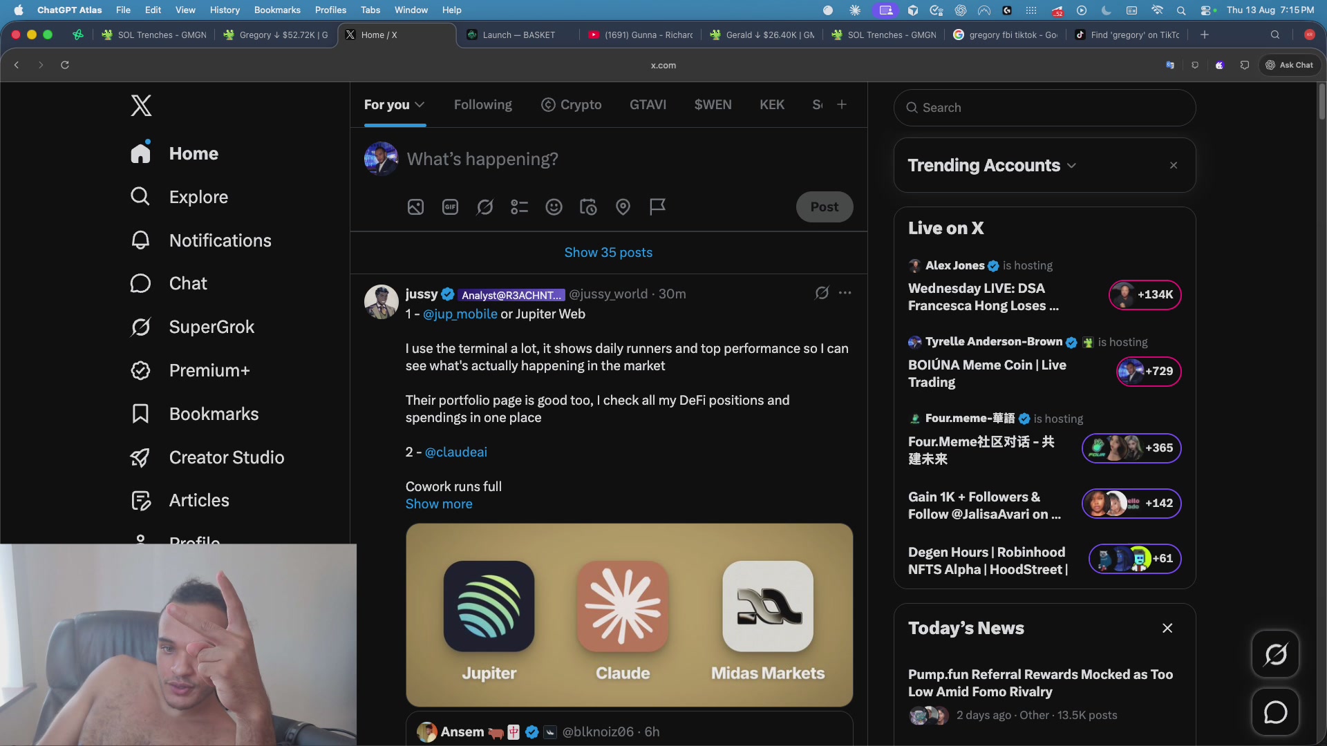Switch to the Crypto timeline tab
The image size is (1327, 746).
[571, 104]
